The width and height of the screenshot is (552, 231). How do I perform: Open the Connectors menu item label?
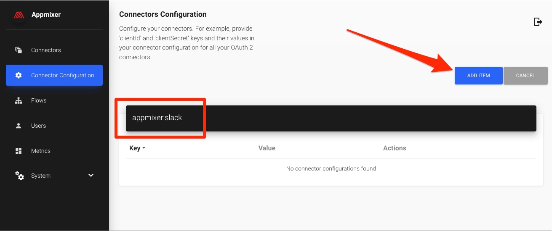point(46,50)
